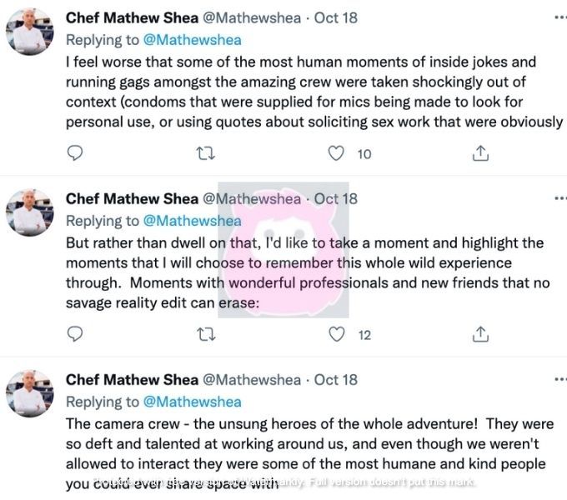567x500 pixels.
Task: Retweet the first tweet about running gags
Action: coord(206,153)
